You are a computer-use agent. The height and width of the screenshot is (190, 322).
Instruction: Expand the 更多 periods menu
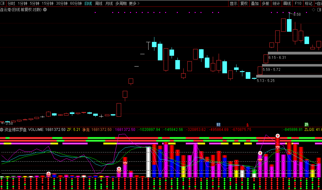click(134, 3)
